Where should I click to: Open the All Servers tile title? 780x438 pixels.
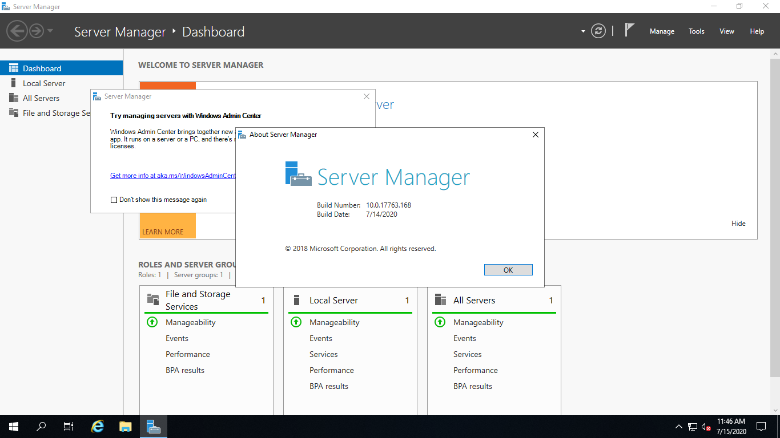pos(474,300)
